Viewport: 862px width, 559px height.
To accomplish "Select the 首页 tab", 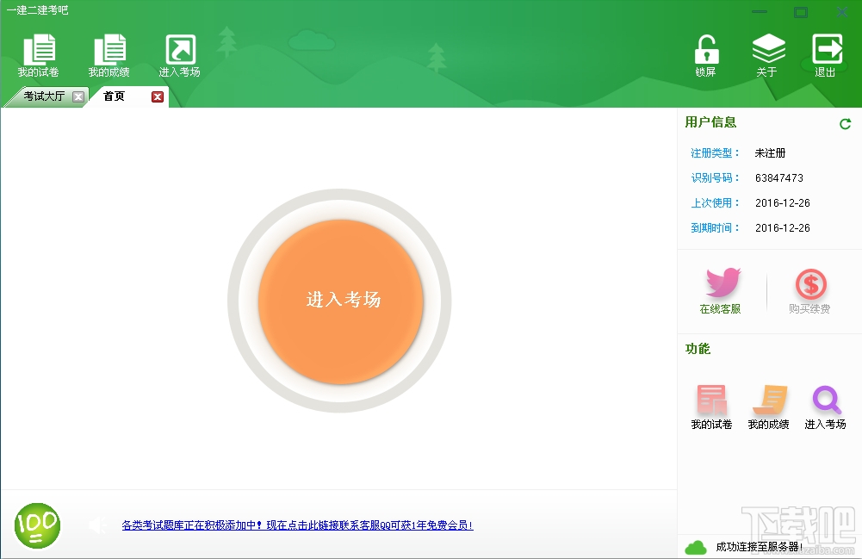I will (115, 96).
